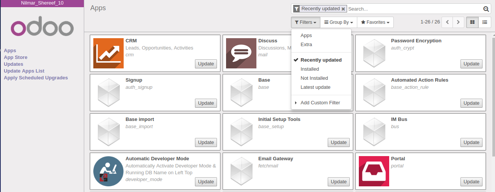Uncheck the Recently updated filter
Image resolution: width=495 pixels, height=192 pixels.
[321, 60]
